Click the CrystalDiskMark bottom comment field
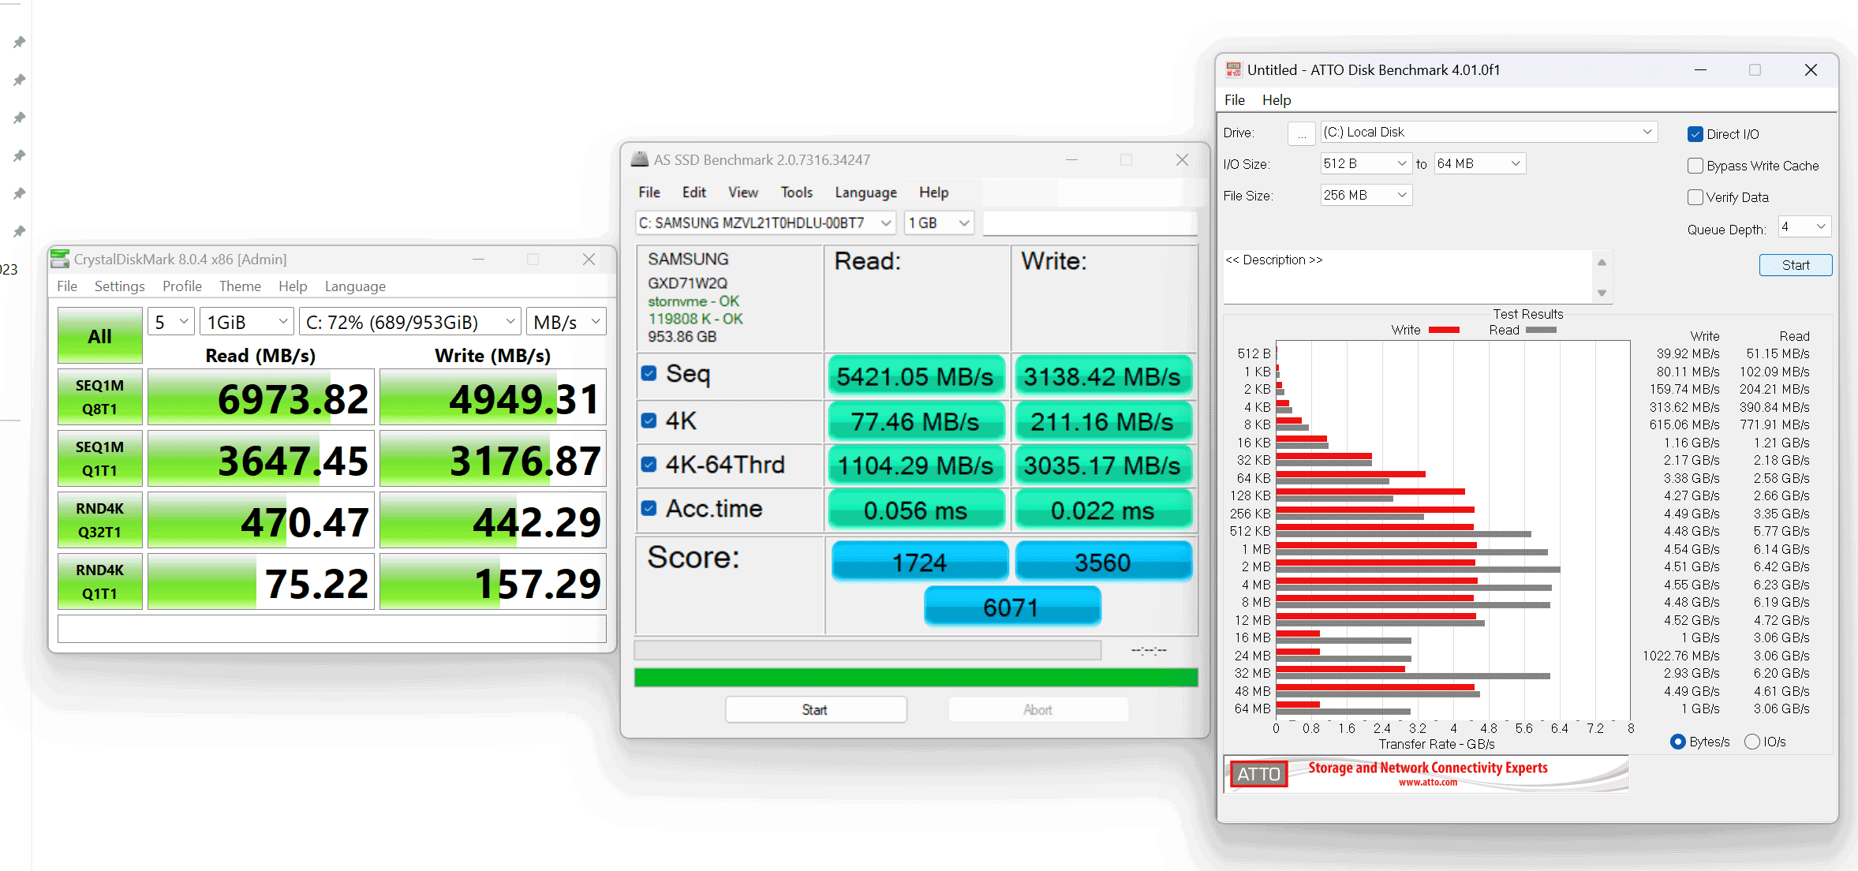Viewport: 1858px width, 871px height. [x=332, y=629]
